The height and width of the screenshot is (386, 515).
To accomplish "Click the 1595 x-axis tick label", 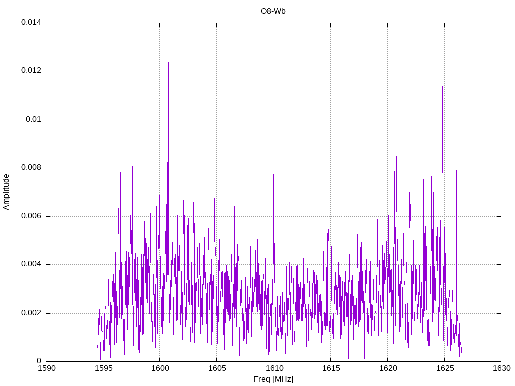I will pos(103,368).
